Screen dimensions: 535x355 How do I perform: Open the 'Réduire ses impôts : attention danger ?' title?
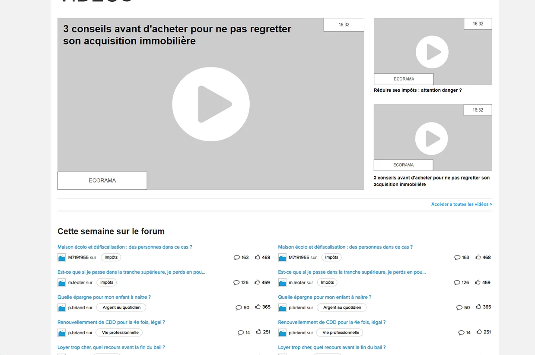[x=417, y=90]
